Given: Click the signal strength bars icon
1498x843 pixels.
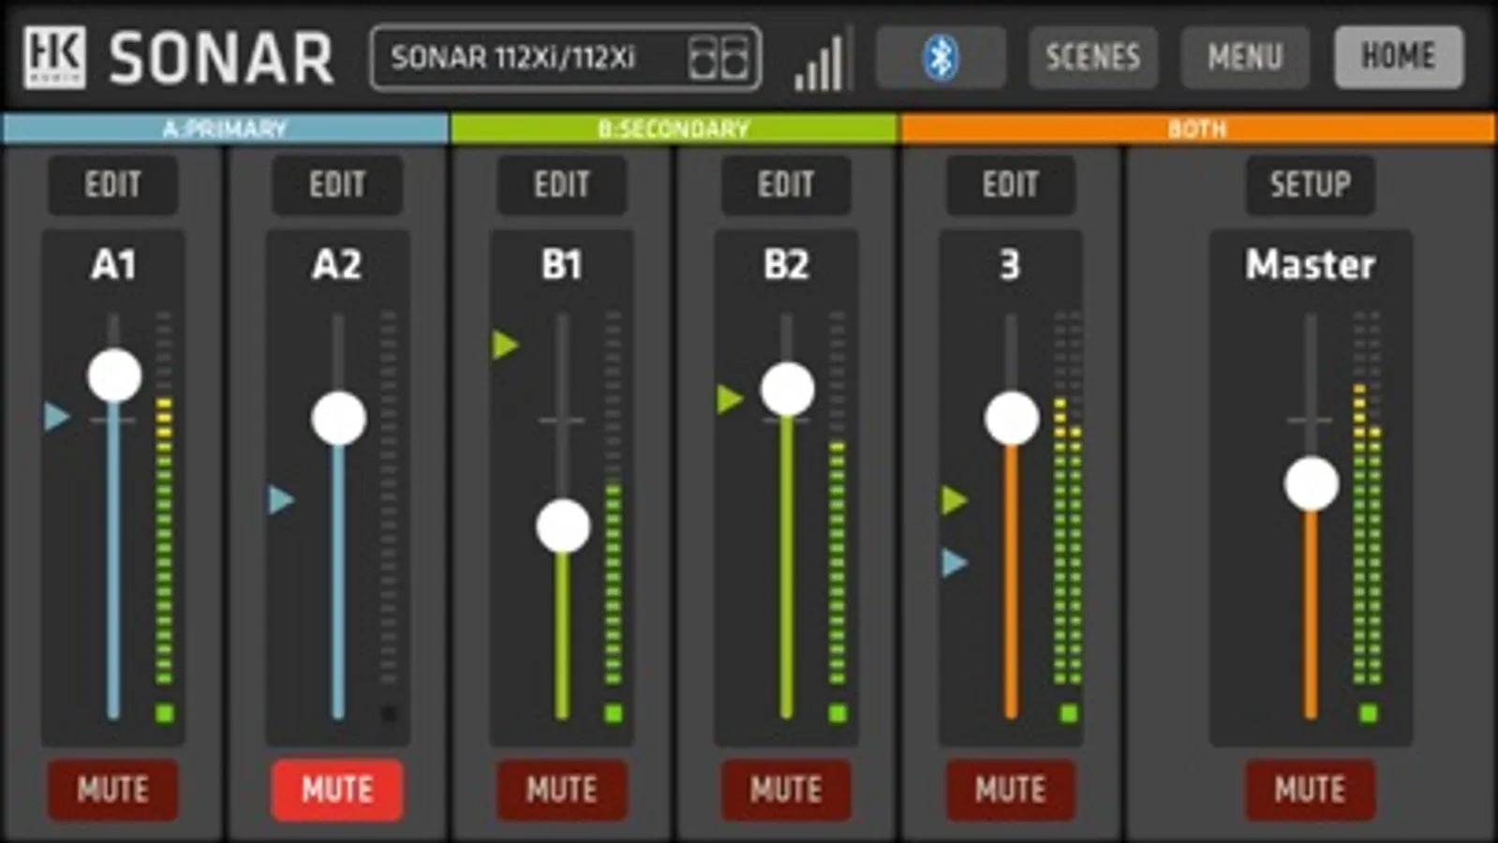Looking at the screenshot, I should [821, 62].
